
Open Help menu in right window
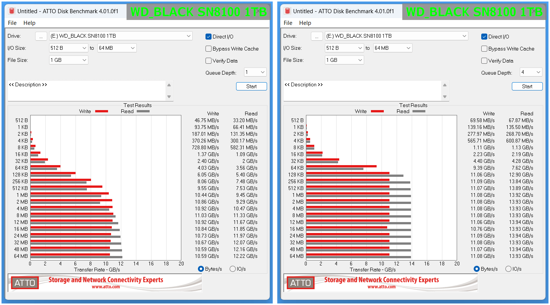tap(305, 23)
